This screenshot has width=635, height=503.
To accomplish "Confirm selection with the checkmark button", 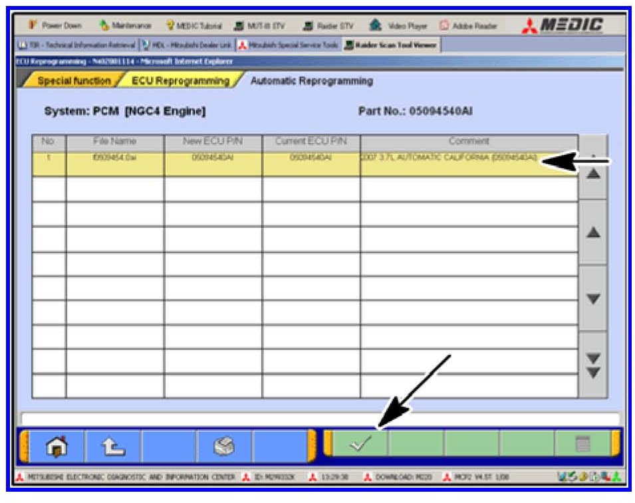I will pyautogui.click(x=360, y=445).
